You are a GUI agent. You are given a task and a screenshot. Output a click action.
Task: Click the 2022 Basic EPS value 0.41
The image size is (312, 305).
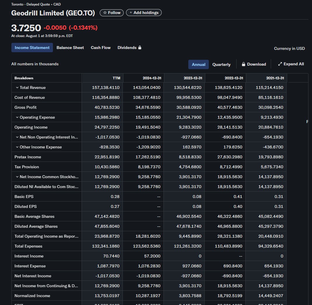[x=238, y=197]
